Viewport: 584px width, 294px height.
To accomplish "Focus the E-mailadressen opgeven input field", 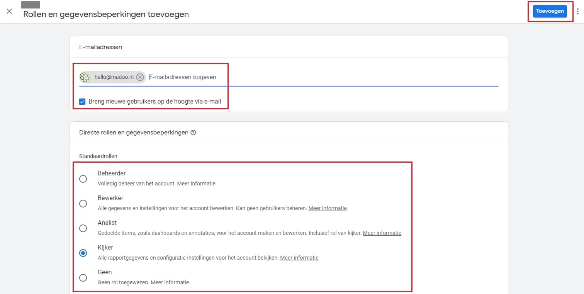I will [x=323, y=77].
